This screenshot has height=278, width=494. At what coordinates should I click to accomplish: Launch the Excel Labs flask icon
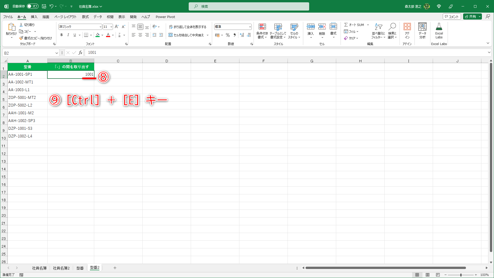pyautogui.click(x=439, y=27)
